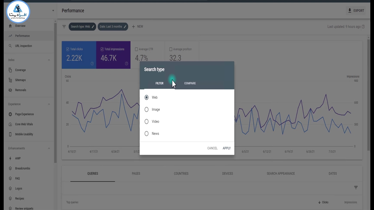
Task: Enable the Average CTR checkbox
Action: point(136,49)
